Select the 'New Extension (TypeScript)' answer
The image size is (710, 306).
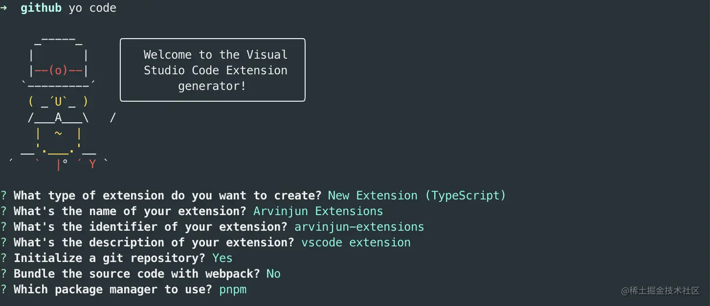tap(417, 196)
